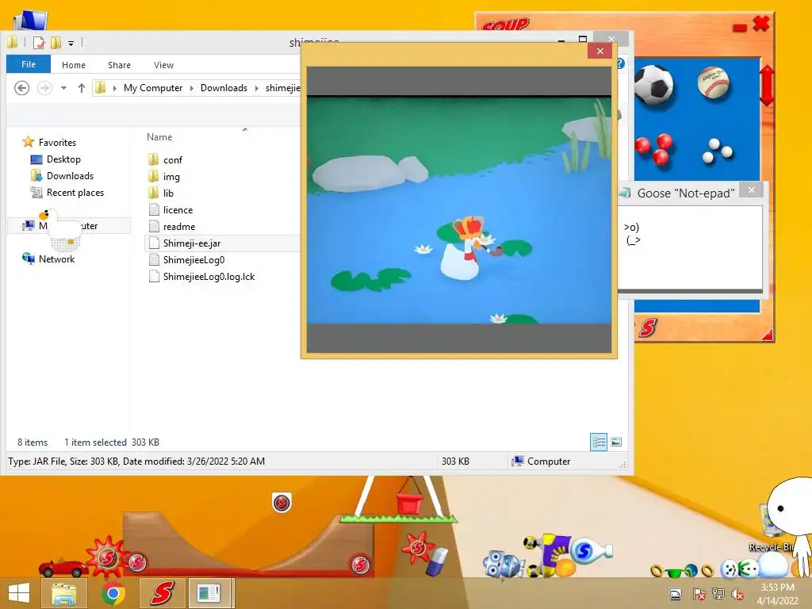Viewport: 812px width, 609px height.
Task: Open the File tab in Explorer
Action: pyautogui.click(x=29, y=64)
